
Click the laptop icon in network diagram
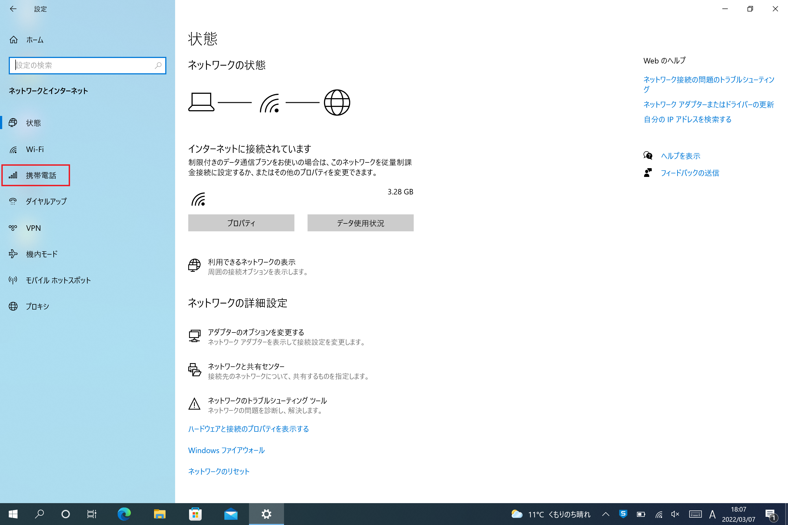(x=201, y=102)
